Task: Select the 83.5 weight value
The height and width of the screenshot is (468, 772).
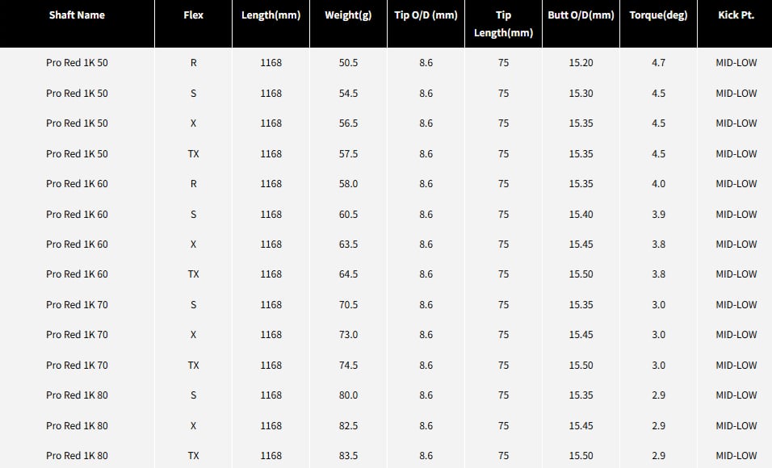Action: (348, 456)
